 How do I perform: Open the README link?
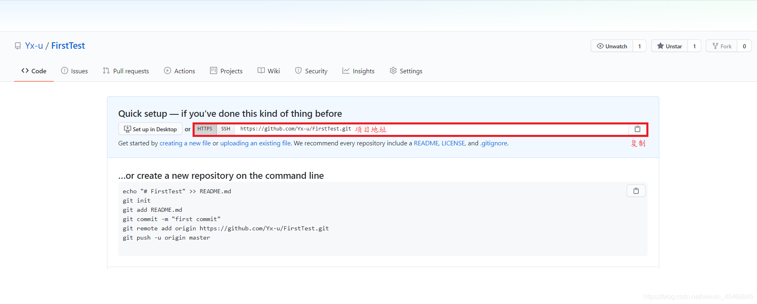(x=426, y=143)
